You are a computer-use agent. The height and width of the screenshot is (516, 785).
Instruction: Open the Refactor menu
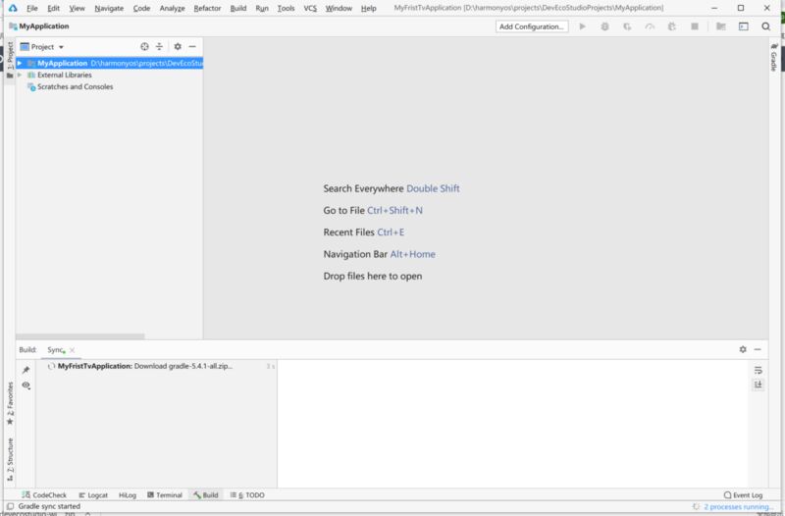click(x=207, y=8)
